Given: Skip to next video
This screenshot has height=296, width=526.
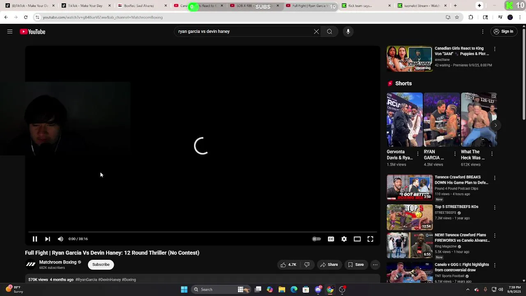Looking at the screenshot, I should (48, 239).
